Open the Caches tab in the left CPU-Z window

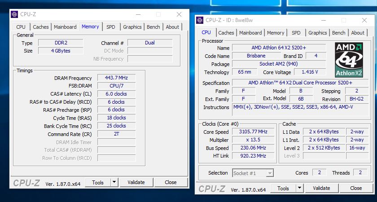[x=41, y=27]
